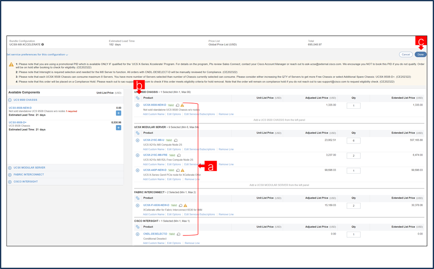Viewport: 434px width, 269px height.
Task: Click Remove Line under UCSX-215C-M8-FRE
Action: pyautogui.click(x=226, y=164)
